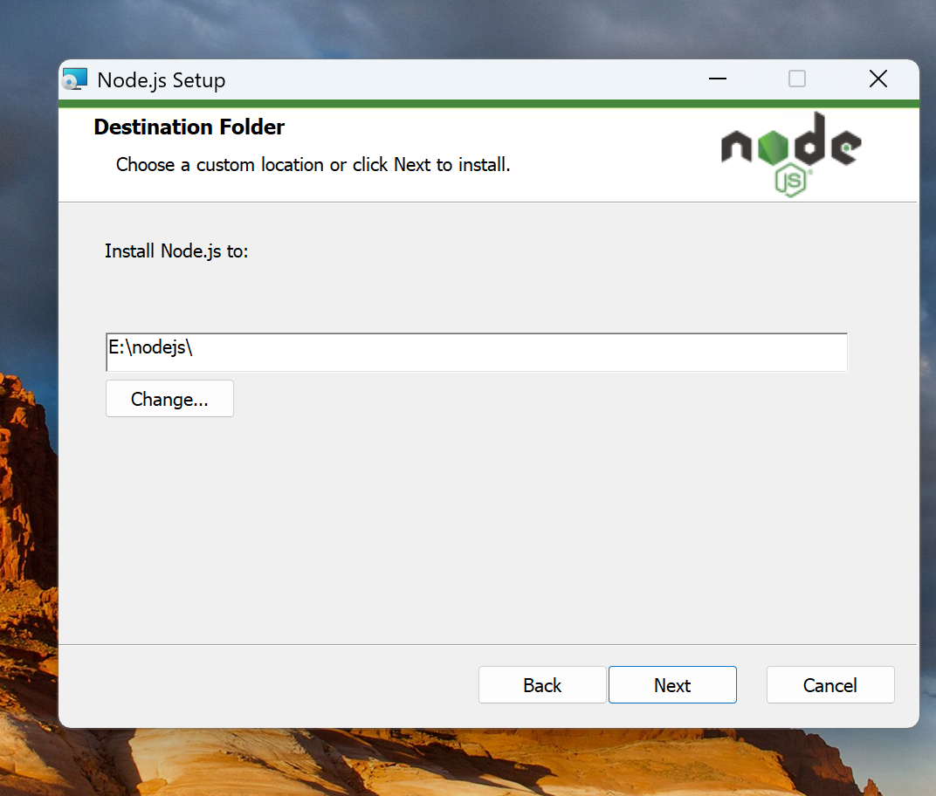Viewport: 936px width, 796px height.
Task: Click the Node.js Setup installer title icon
Action: (75, 79)
